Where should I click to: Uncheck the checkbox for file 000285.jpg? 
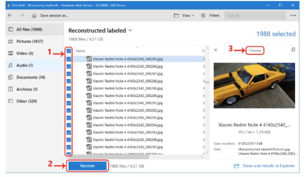pos(69,59)
